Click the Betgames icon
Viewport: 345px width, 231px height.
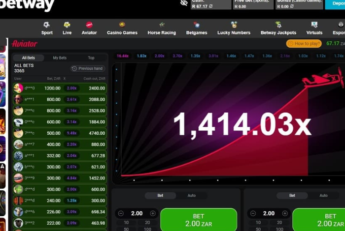point(197,25)
